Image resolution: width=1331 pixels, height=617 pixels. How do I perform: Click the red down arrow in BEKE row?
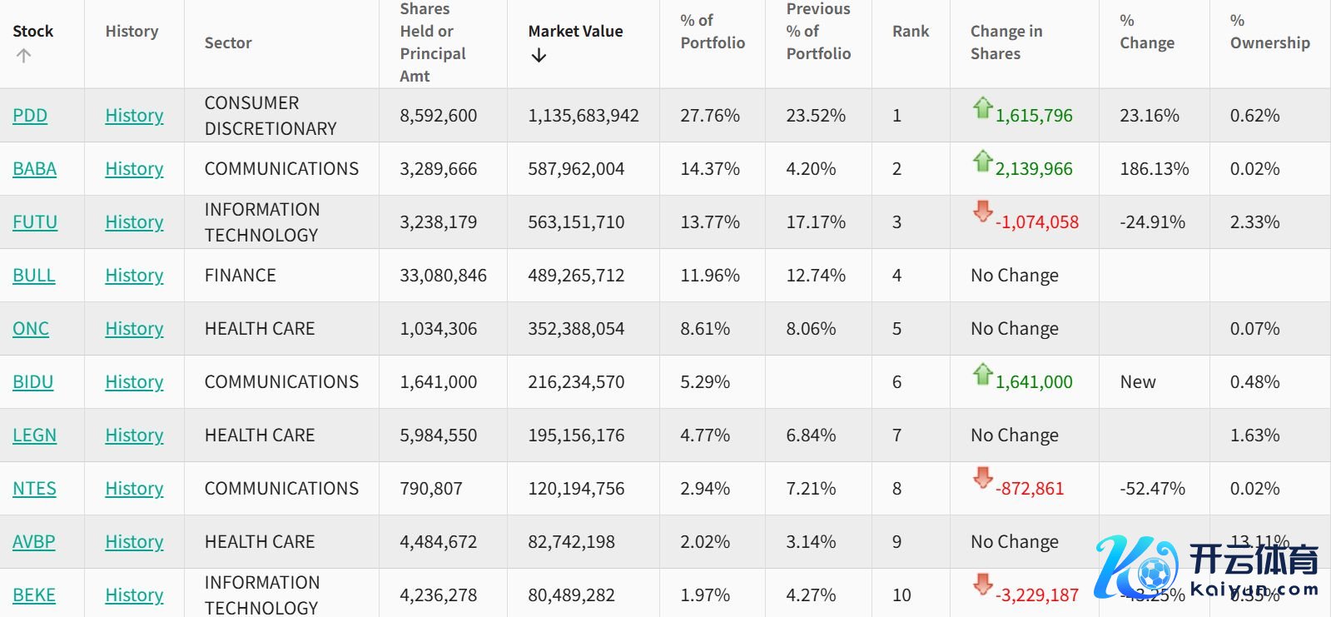coord(982,585)
